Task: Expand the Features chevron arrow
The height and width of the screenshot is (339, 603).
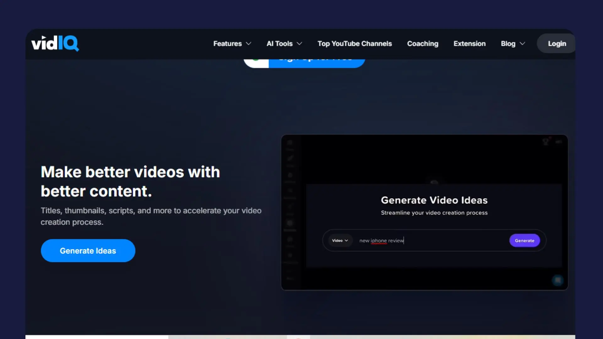Action: pos(248,44)
